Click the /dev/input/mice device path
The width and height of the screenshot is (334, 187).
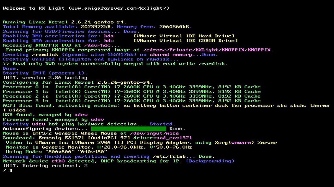(x=154, y=133)
